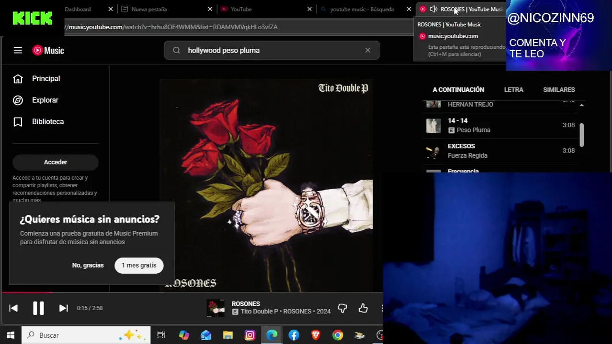Switch to SIMILARES tab

(x=559, y=89)
